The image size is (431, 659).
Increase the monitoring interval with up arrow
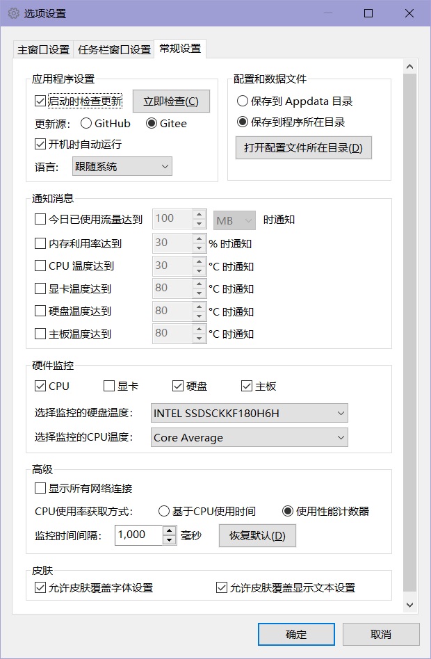pyautogui.click(x=170, y=530)
